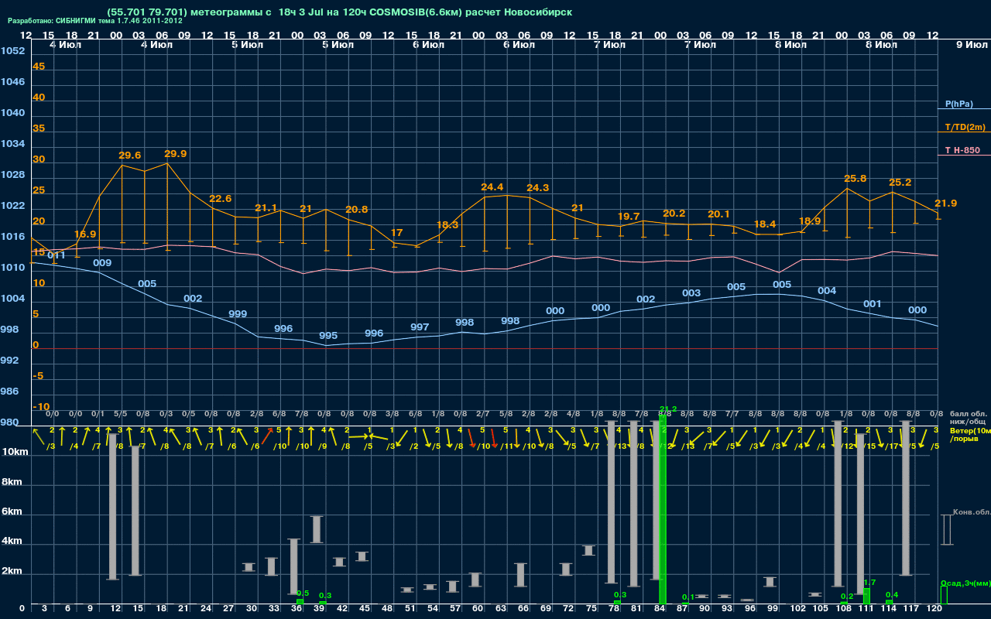Click the 21.1 temperature value
The height and width of the screenshot is (619, 991).
tap(266, 208)
